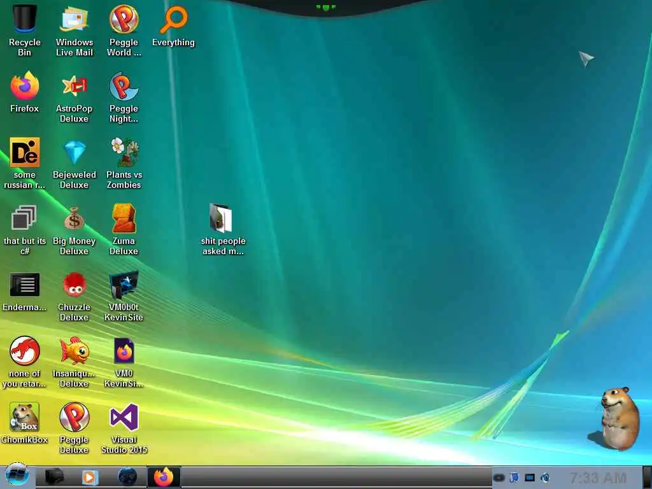Click the green-dotted tab at top edge
Image resolution: width=652 pixels, height=489 pixels.
tap(325, 7)
